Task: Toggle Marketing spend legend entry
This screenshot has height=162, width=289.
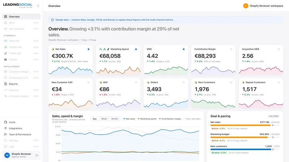Action: click(147, 119)
